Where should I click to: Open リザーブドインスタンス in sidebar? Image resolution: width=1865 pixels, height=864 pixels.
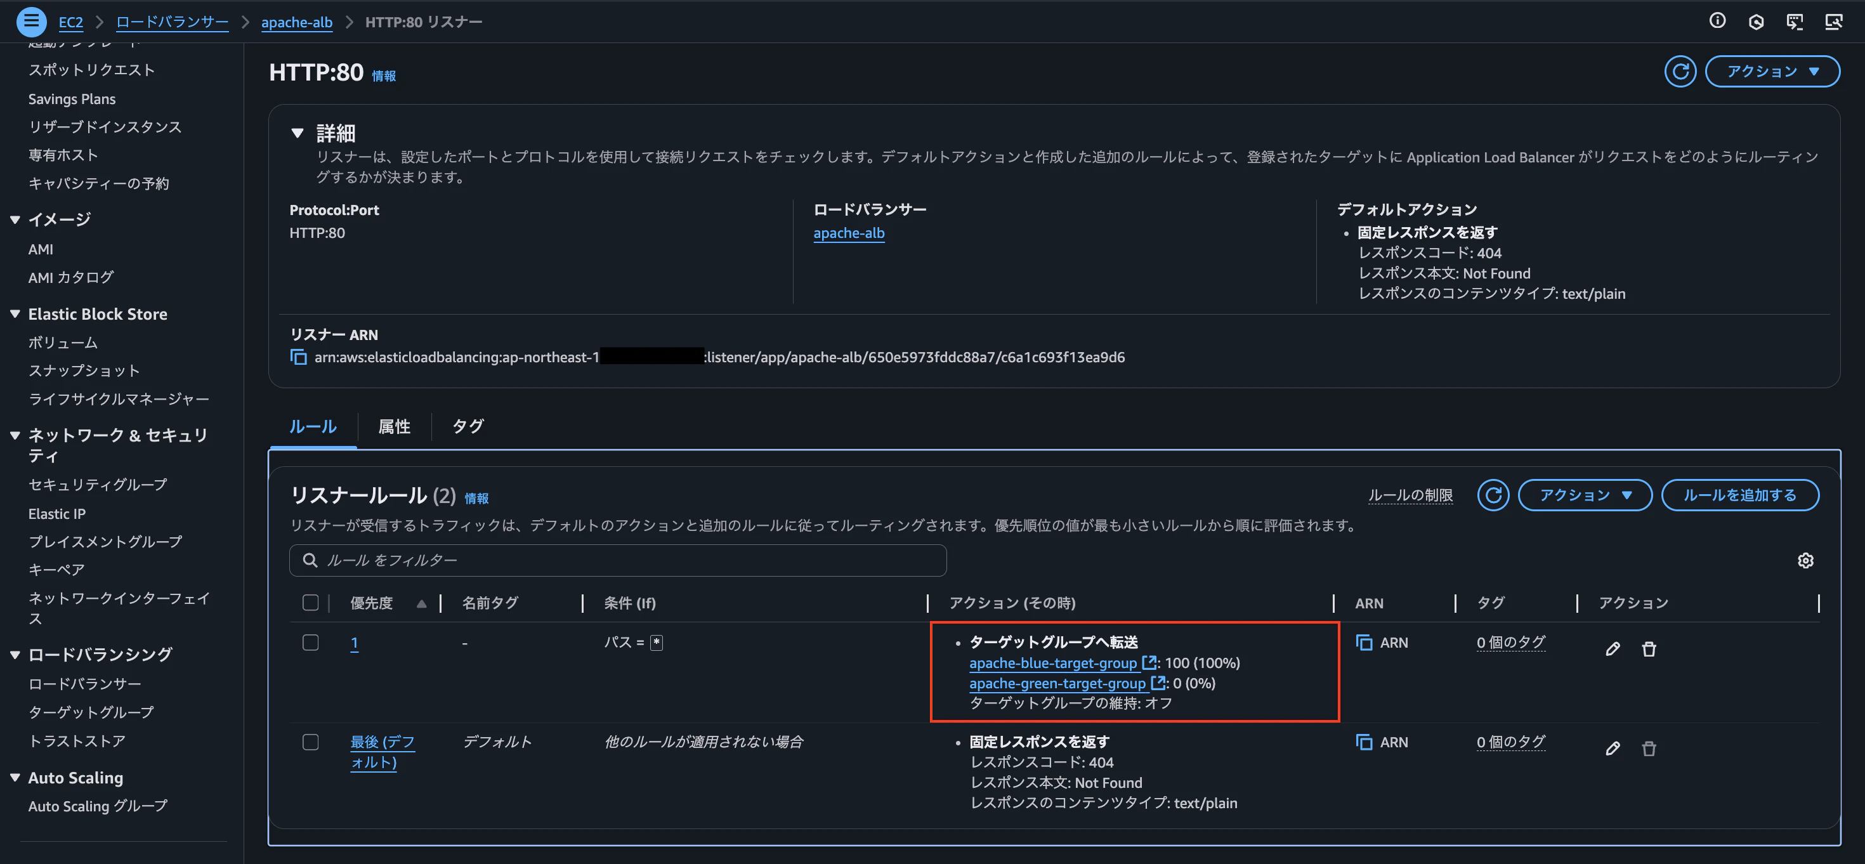pos(105,127)
